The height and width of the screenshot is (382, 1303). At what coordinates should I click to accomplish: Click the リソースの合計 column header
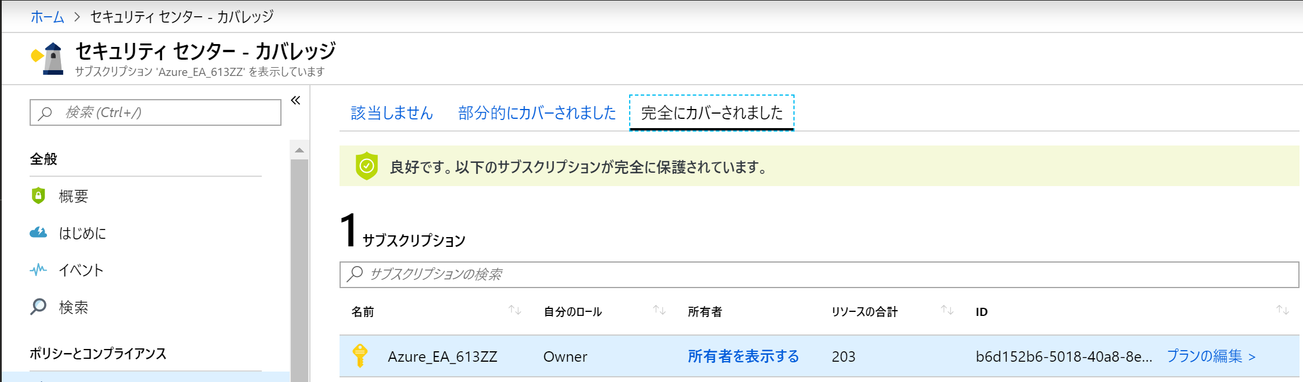point(865,312)
